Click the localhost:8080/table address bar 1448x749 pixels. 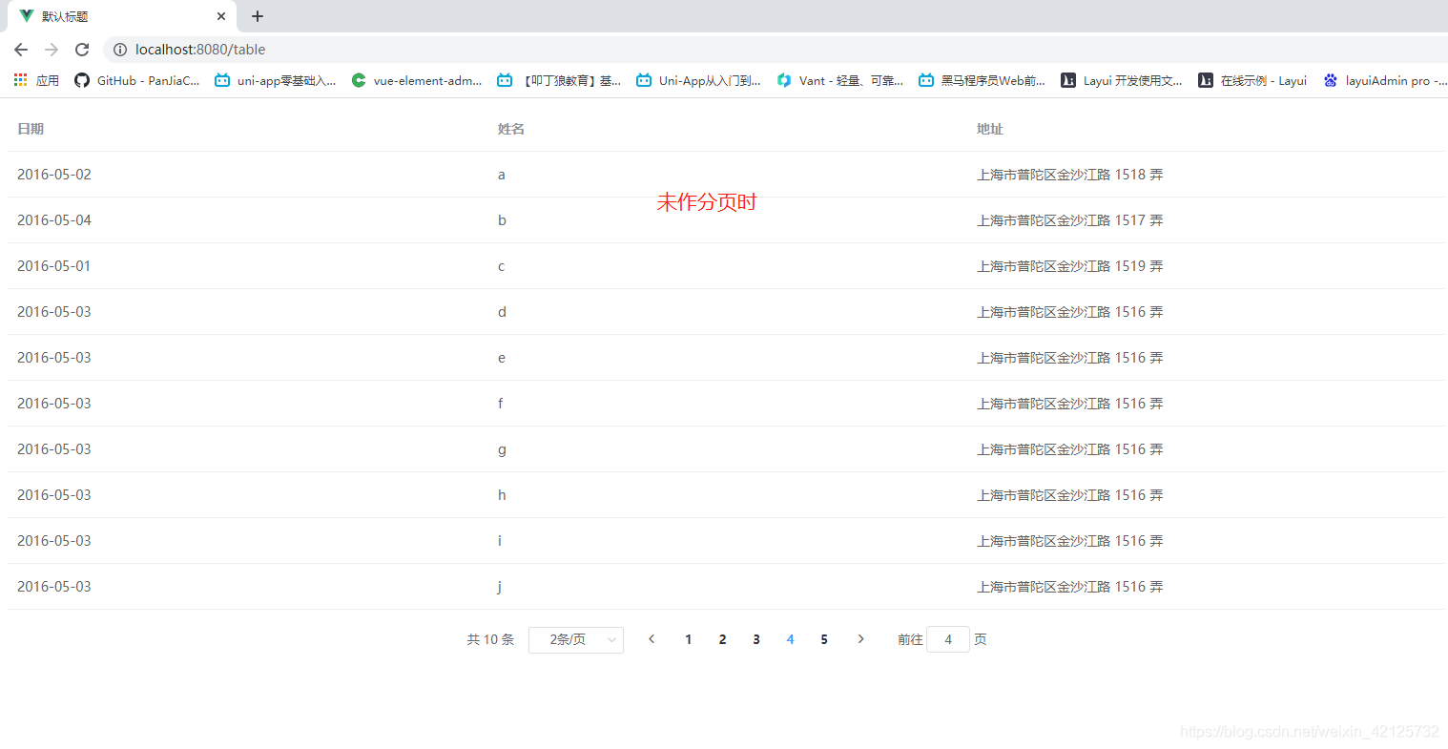[x=777, y=50]
